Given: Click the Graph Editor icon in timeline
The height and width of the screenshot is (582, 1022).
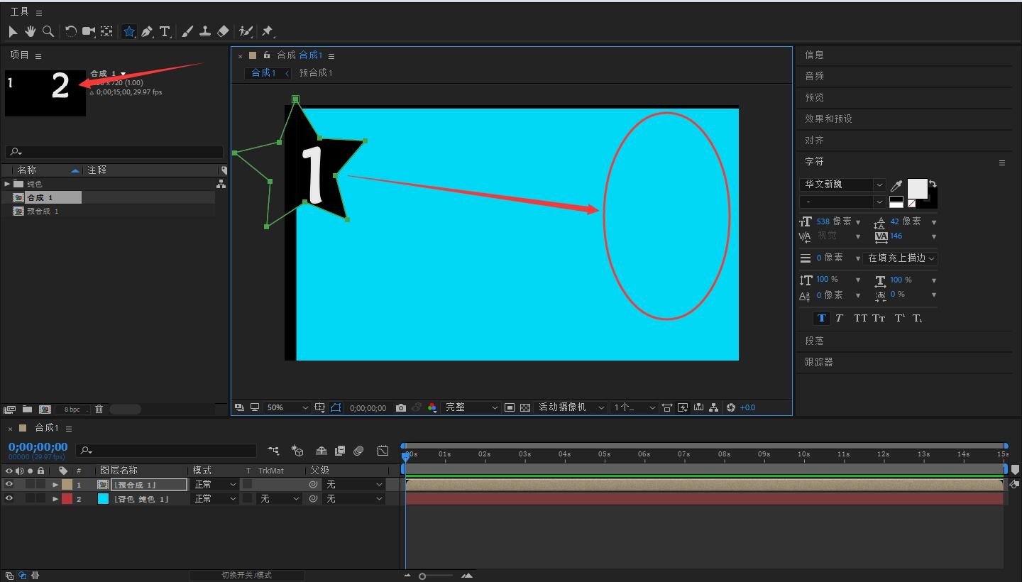Looking at the screenshot, I should click(383, 451).
